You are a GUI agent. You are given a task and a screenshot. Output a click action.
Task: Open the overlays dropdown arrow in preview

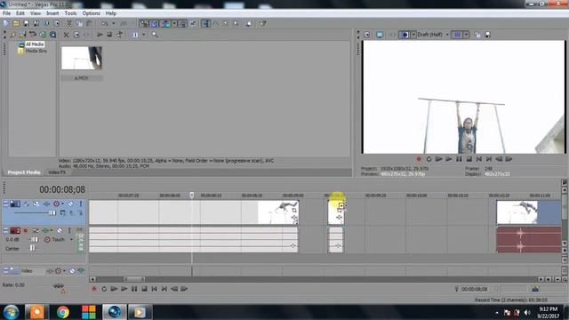(x=466, y=35)
